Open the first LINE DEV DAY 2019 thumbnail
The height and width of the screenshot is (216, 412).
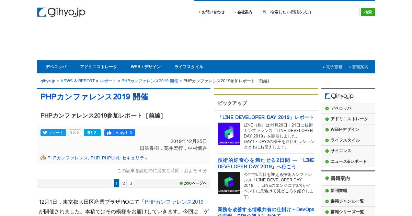tap(229, 134)
